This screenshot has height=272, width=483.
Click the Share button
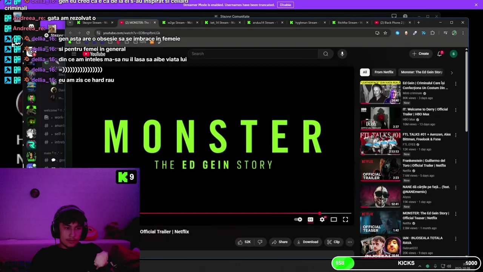point(280,242)
